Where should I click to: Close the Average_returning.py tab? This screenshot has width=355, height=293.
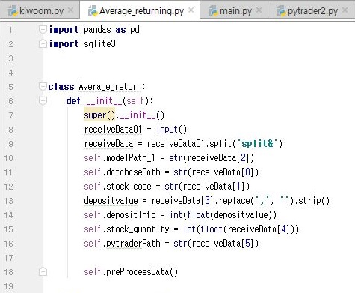pos(191,10)
